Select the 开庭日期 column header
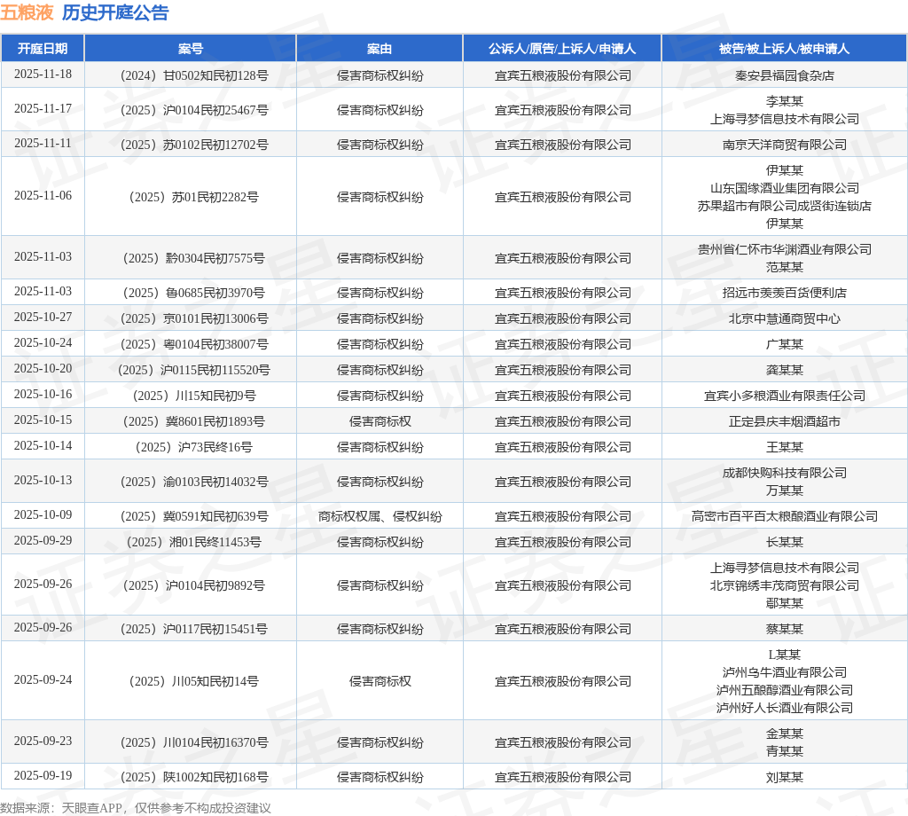 coord(43,49)
